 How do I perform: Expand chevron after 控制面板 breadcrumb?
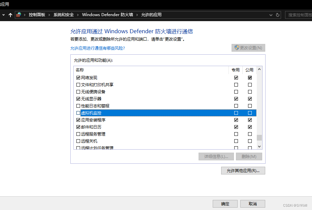pyautogui.click(x=49, y=15)
